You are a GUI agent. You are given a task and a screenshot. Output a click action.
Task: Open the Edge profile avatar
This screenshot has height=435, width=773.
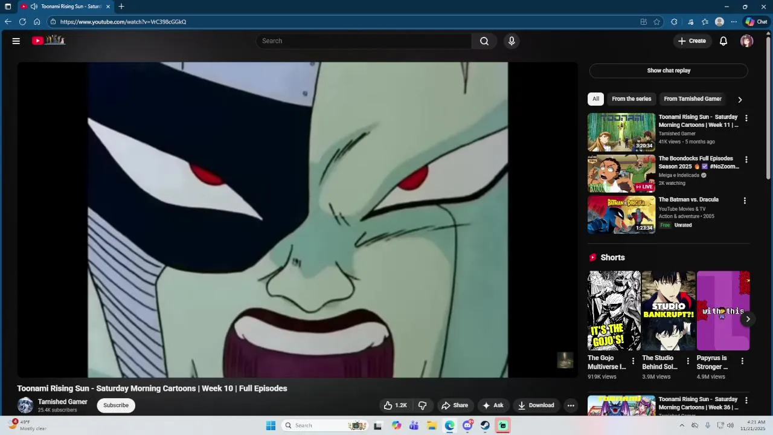(x=719, y=22)
